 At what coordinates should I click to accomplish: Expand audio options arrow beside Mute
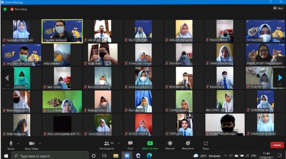18,143
